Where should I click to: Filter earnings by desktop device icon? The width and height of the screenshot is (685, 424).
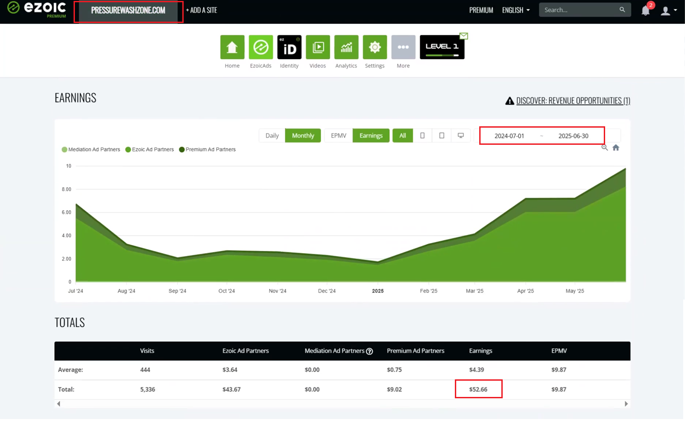click(x=461, y=135)
